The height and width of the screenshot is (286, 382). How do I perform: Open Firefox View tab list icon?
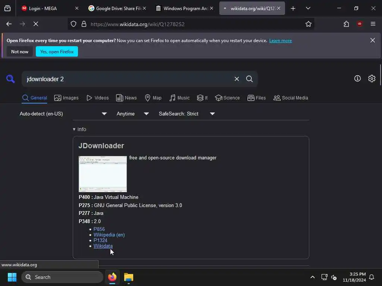click(x=7, y=9)
